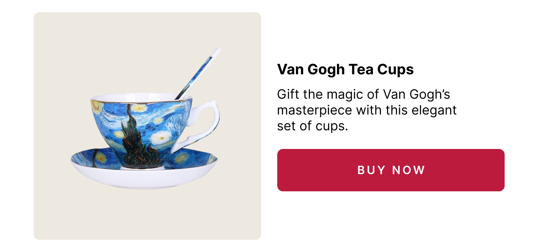Click the text line "Gift the magic of Van Gogh's"
Viewport: 538px width, 252px height.
point(364,95)
